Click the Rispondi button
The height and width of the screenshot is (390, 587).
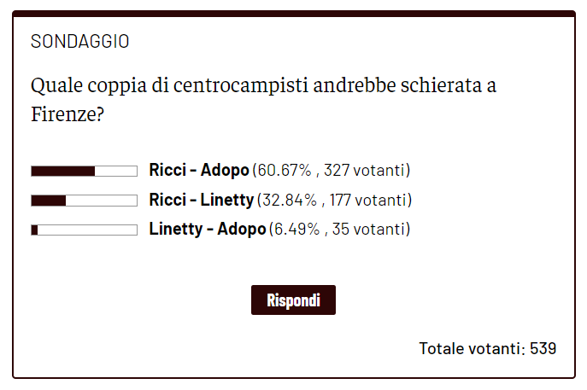tap(293, 300)
